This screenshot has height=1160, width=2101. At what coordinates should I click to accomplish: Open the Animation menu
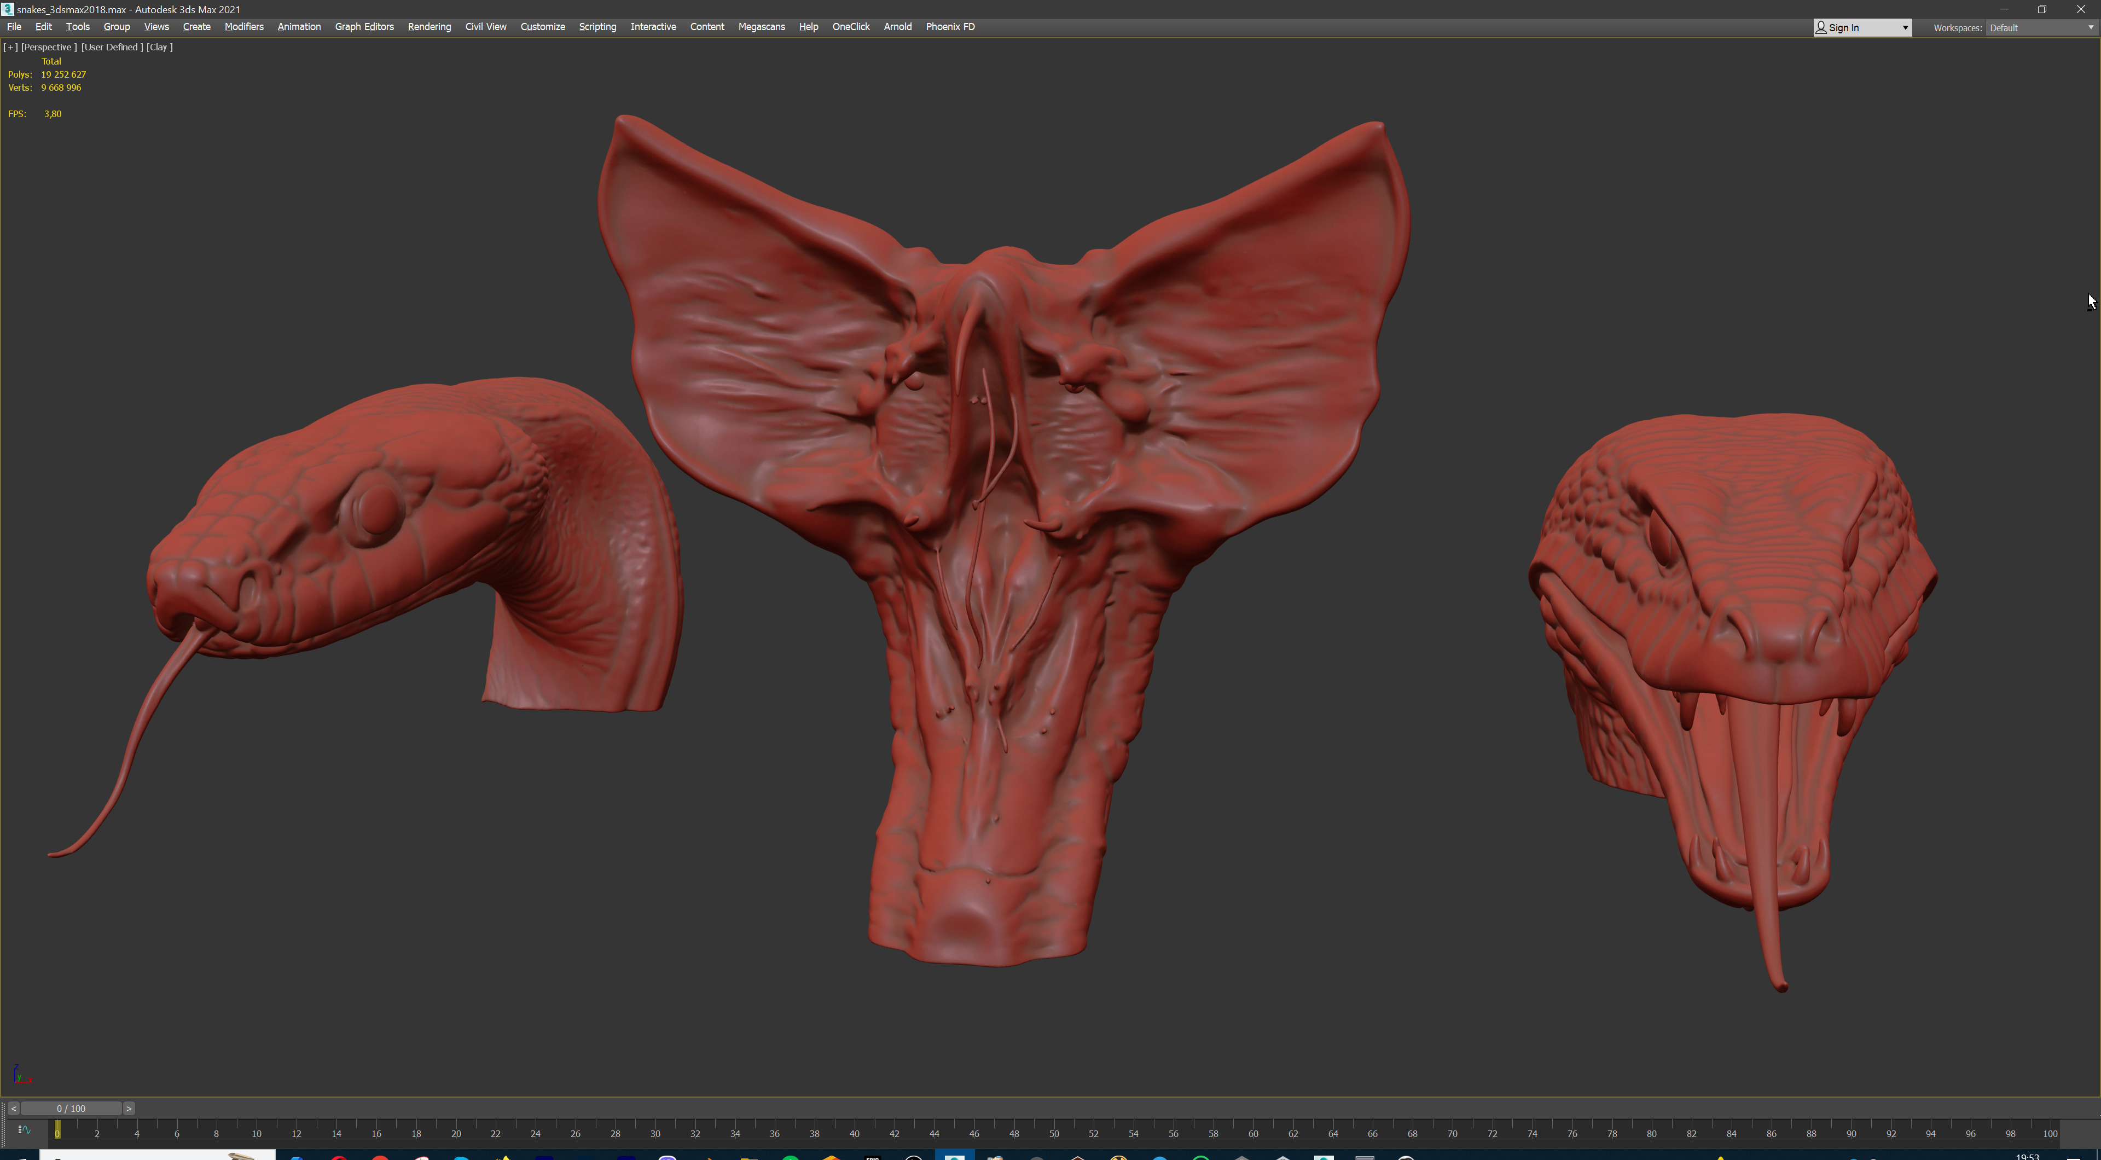[x=299, y=27]
